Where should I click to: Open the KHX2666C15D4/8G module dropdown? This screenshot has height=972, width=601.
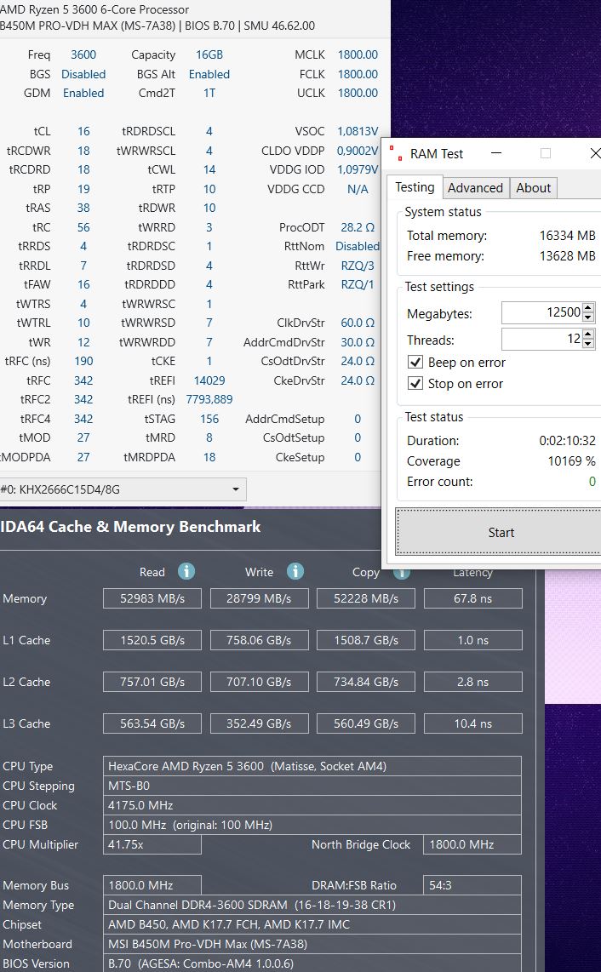(x=123, y=489)
